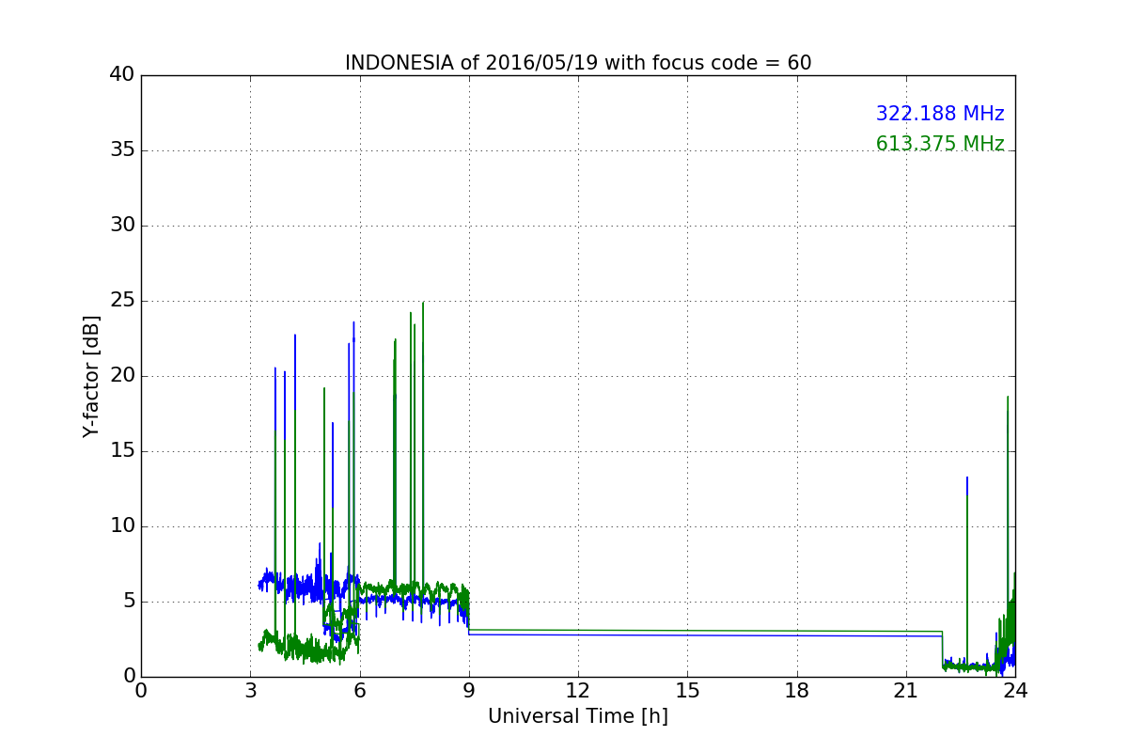Image resolution: width=1128 pixels, height=752 pixels.
Task: Click x-axis tick label 6
Action: click(359, 690)
